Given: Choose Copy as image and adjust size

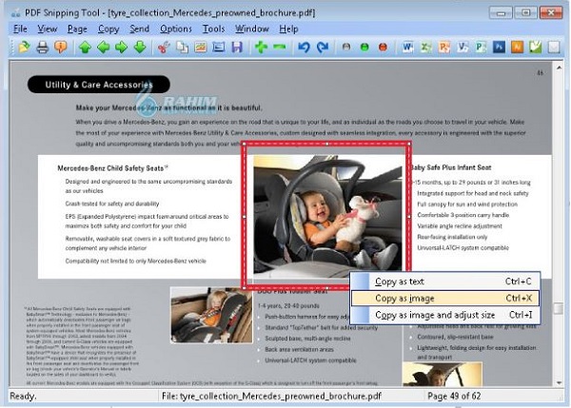Looking at the screenshot, I should [444, 315].
